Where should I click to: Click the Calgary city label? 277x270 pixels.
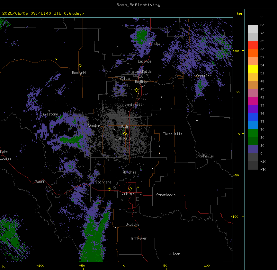[128, 193]
